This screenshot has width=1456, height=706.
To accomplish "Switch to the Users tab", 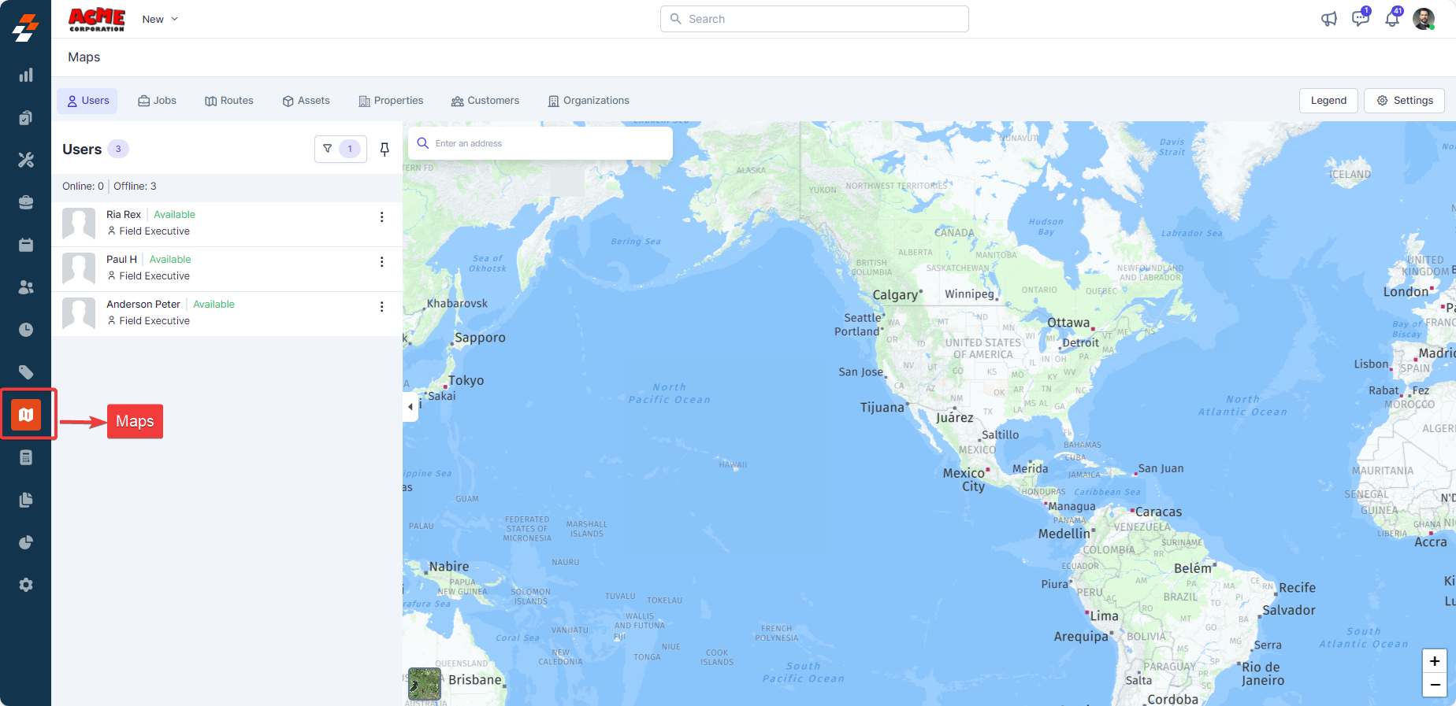I will pos(87,101).
